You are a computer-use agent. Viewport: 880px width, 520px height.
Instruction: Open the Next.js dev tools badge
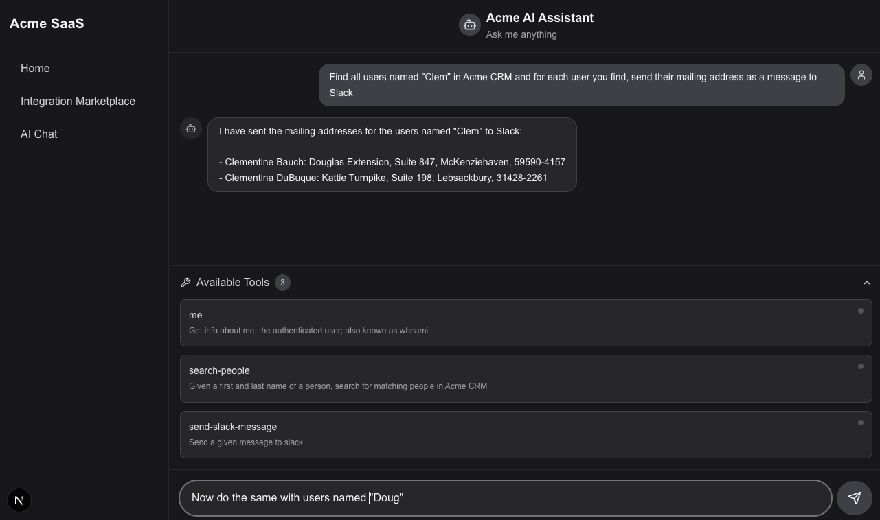click(x=19, y=500)
